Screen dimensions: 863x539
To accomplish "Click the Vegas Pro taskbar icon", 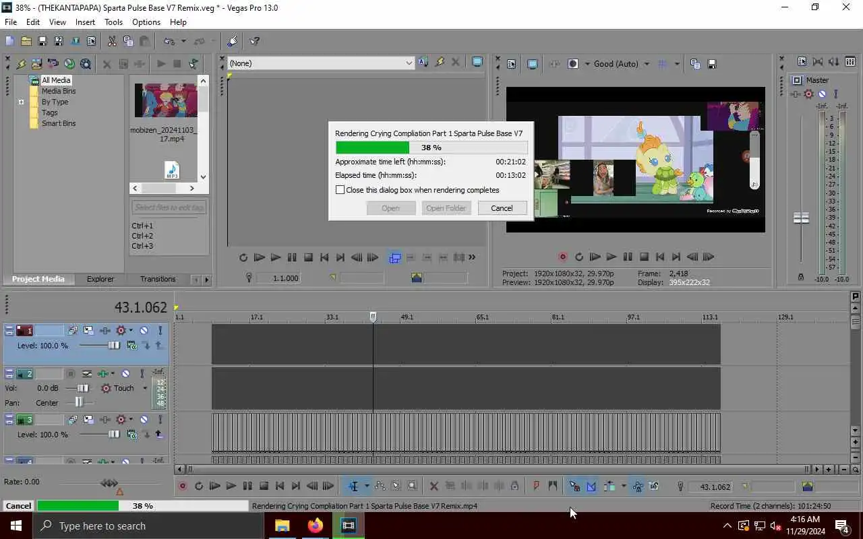I will pyautogui.click(x=349, y=526).
